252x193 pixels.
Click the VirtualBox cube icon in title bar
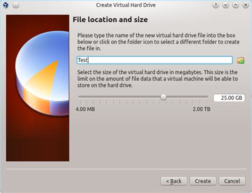pos(5,5)
